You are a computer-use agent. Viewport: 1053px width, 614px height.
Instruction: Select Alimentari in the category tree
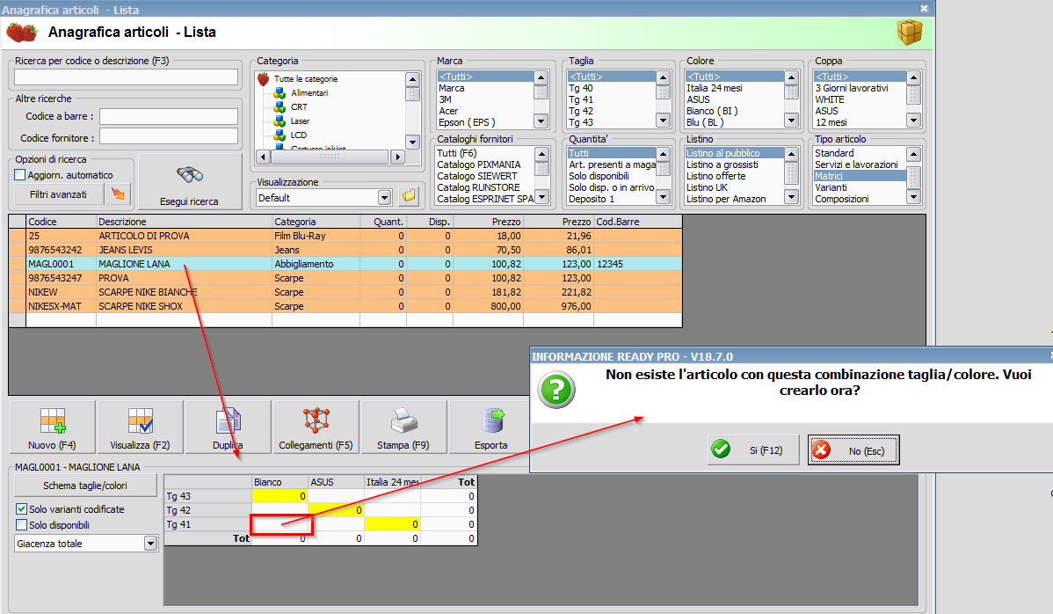[x=309, y=92]
